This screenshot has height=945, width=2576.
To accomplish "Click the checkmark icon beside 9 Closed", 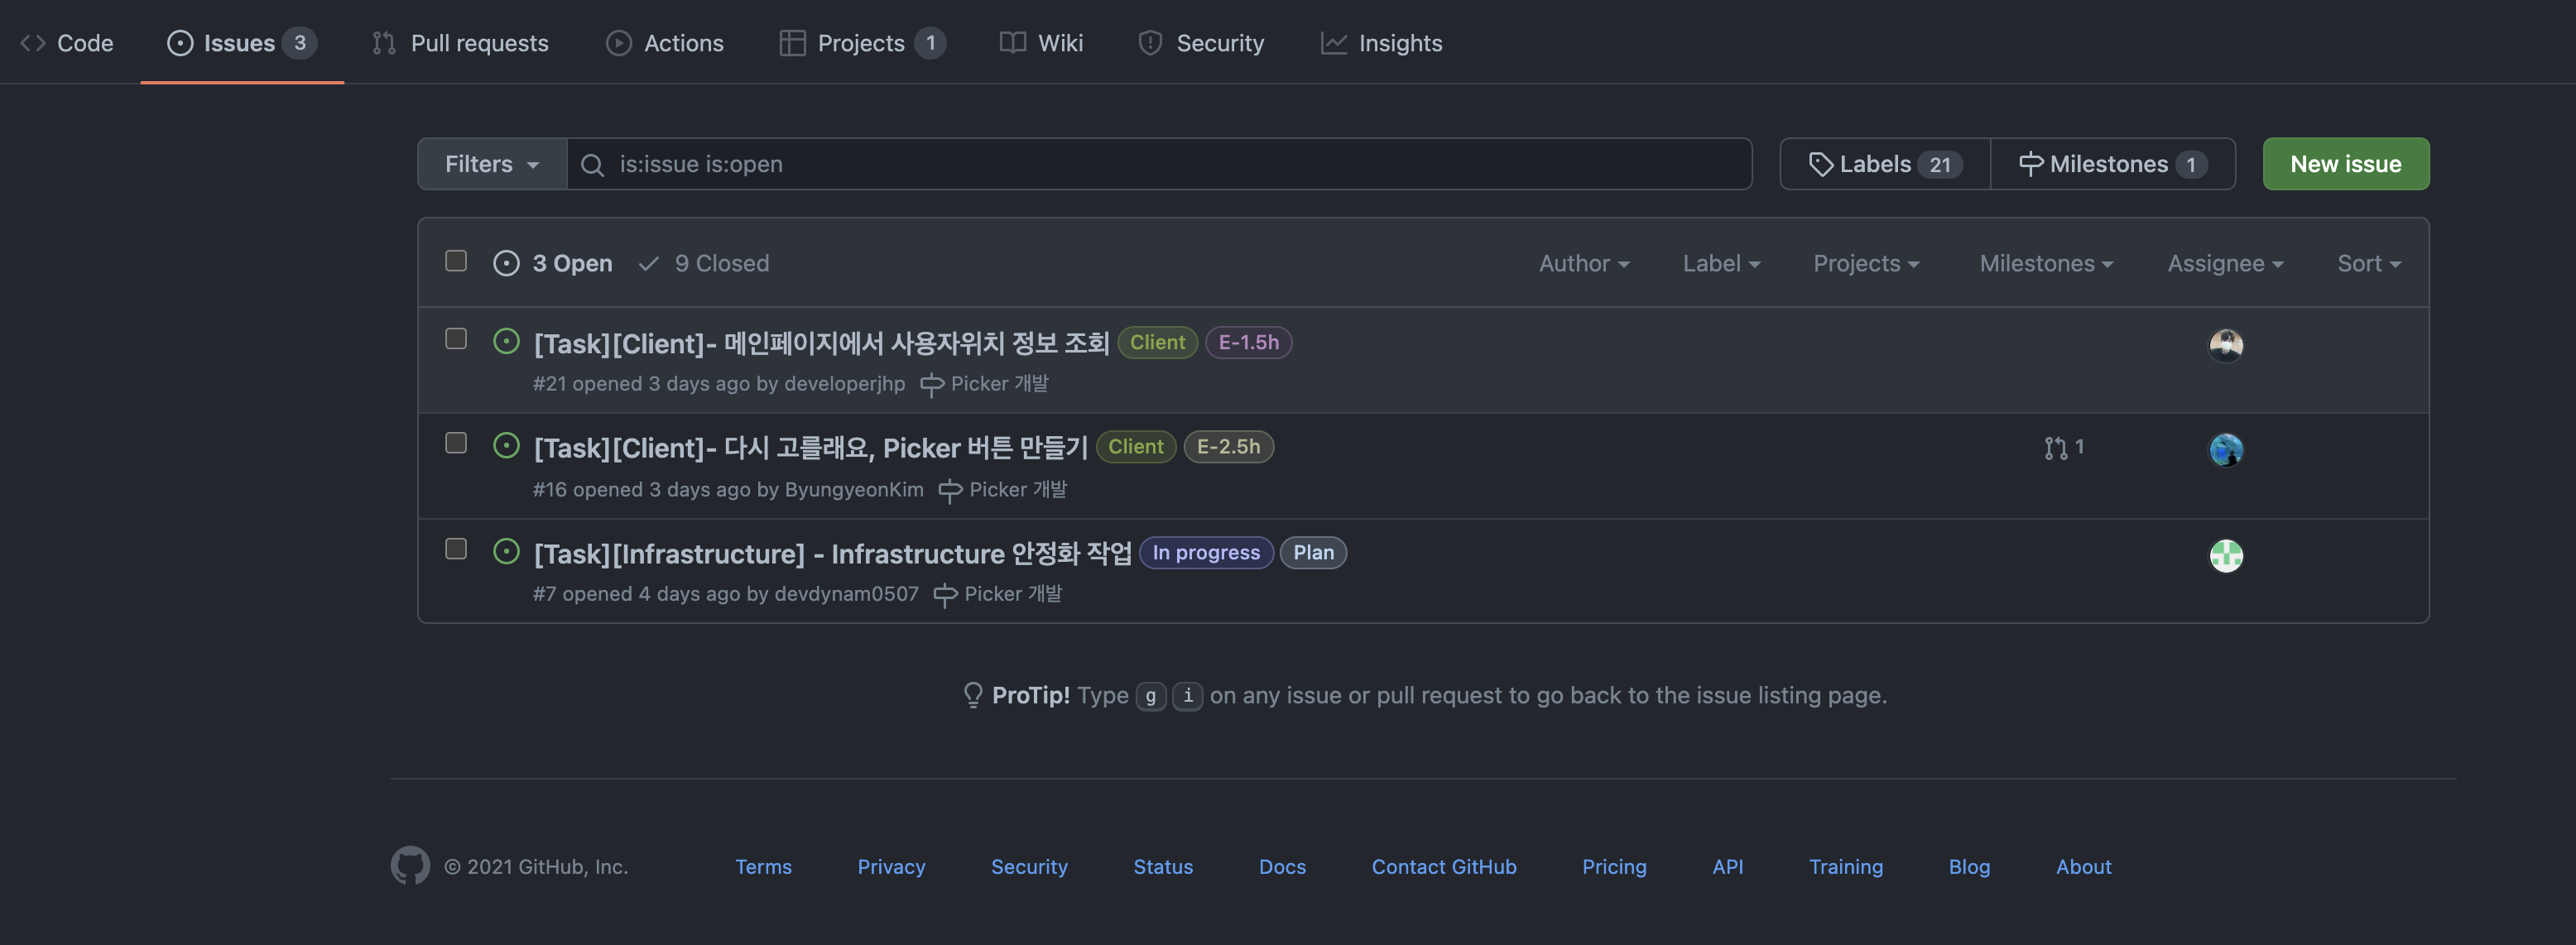I will (649, 264).
